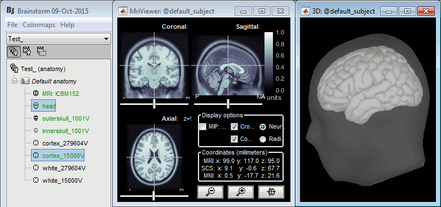
Task: Select white_279604V in the tree
Action: pyautogui.click(x=64, y=168)
